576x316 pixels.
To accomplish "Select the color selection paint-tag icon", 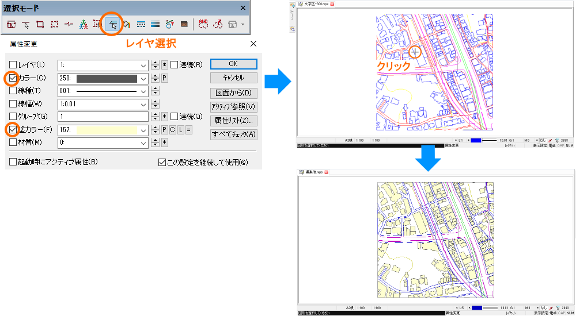I will click(126, 25).
